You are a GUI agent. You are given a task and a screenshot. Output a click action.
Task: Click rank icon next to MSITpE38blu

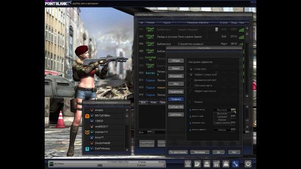[x=92, y=115]
